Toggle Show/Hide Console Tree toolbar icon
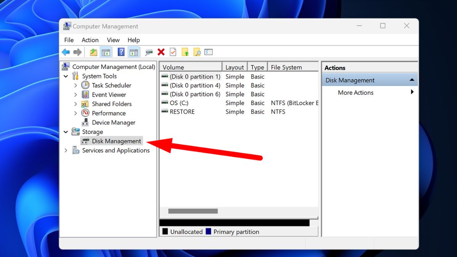The image size is (457, 257). coord(106,52)
